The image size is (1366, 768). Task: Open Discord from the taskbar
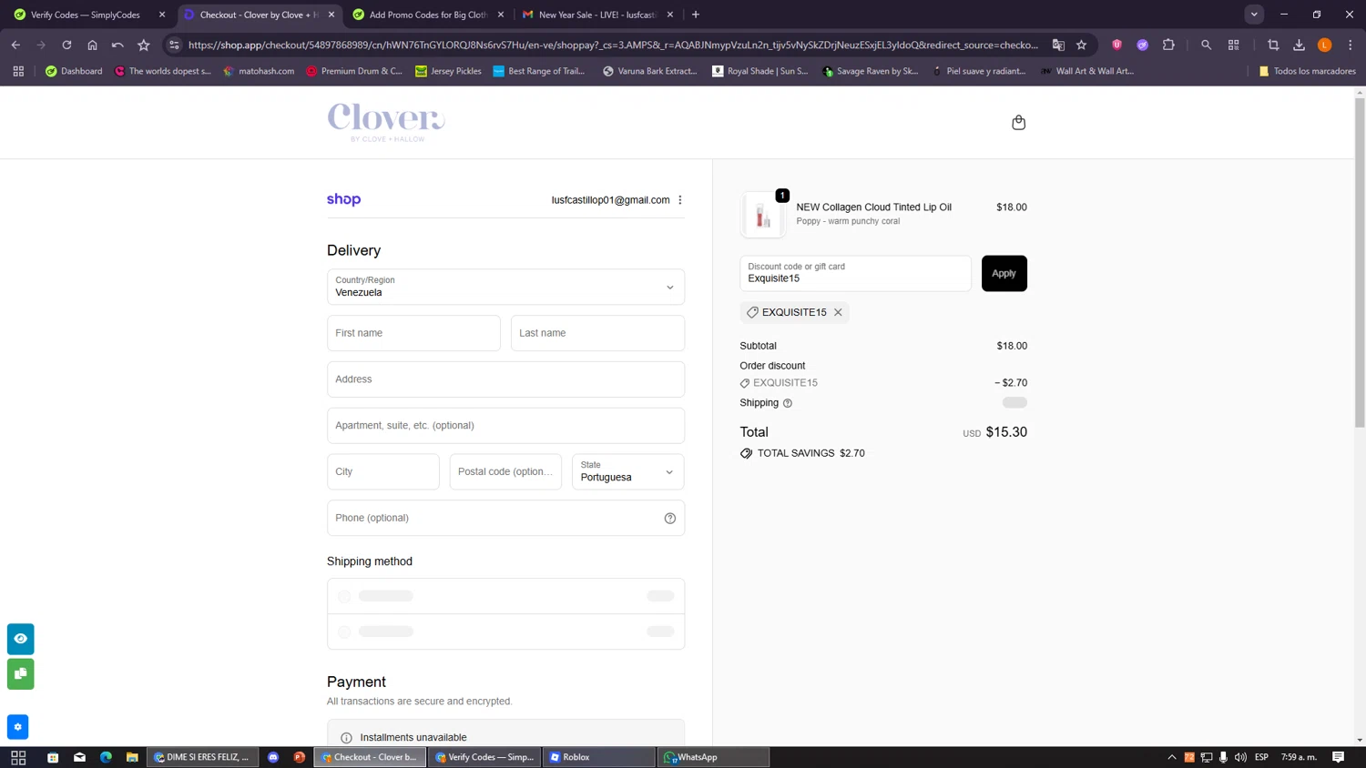click(273, 757)
